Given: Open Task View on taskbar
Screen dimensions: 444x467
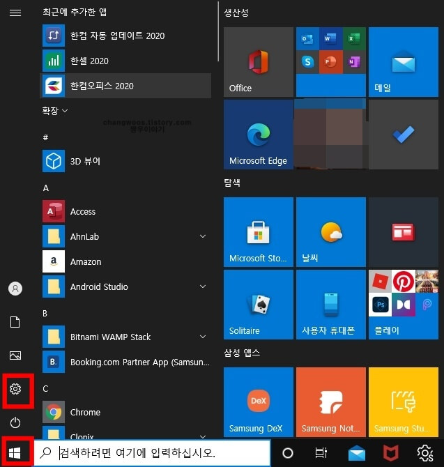Looking at the screenshot, I should pyautogui.click(x=321, y=453).
